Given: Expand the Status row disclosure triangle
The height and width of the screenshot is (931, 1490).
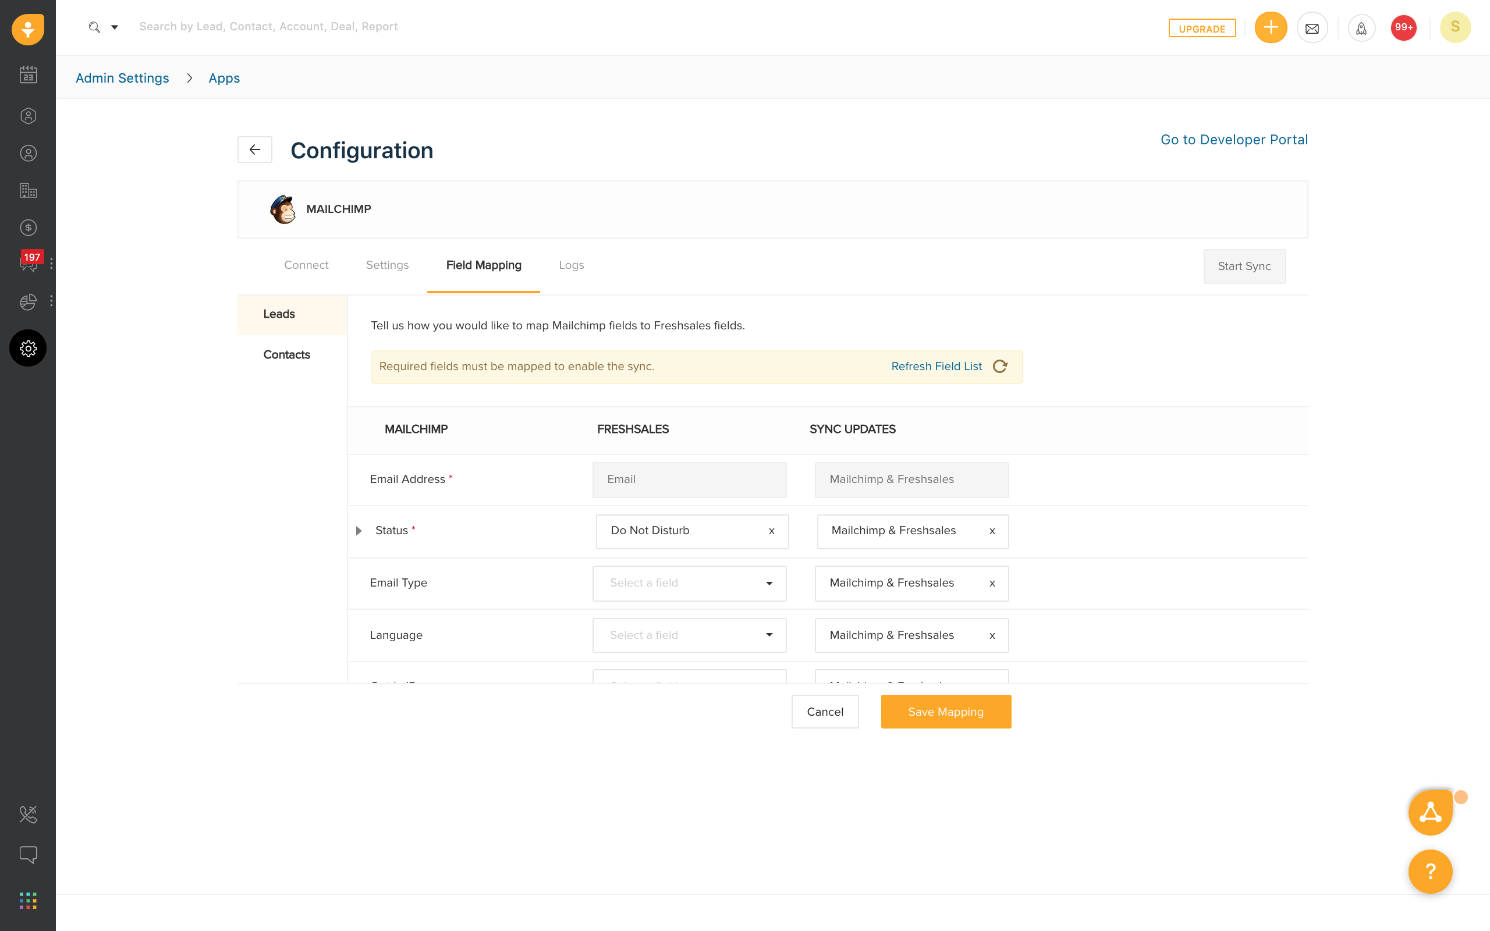Looking at the screenshot, I should coord(359,531).
